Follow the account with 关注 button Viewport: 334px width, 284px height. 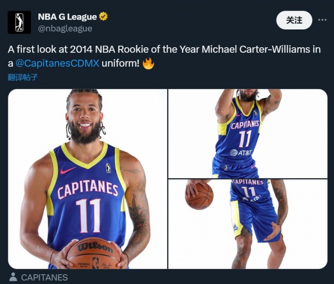294,20
